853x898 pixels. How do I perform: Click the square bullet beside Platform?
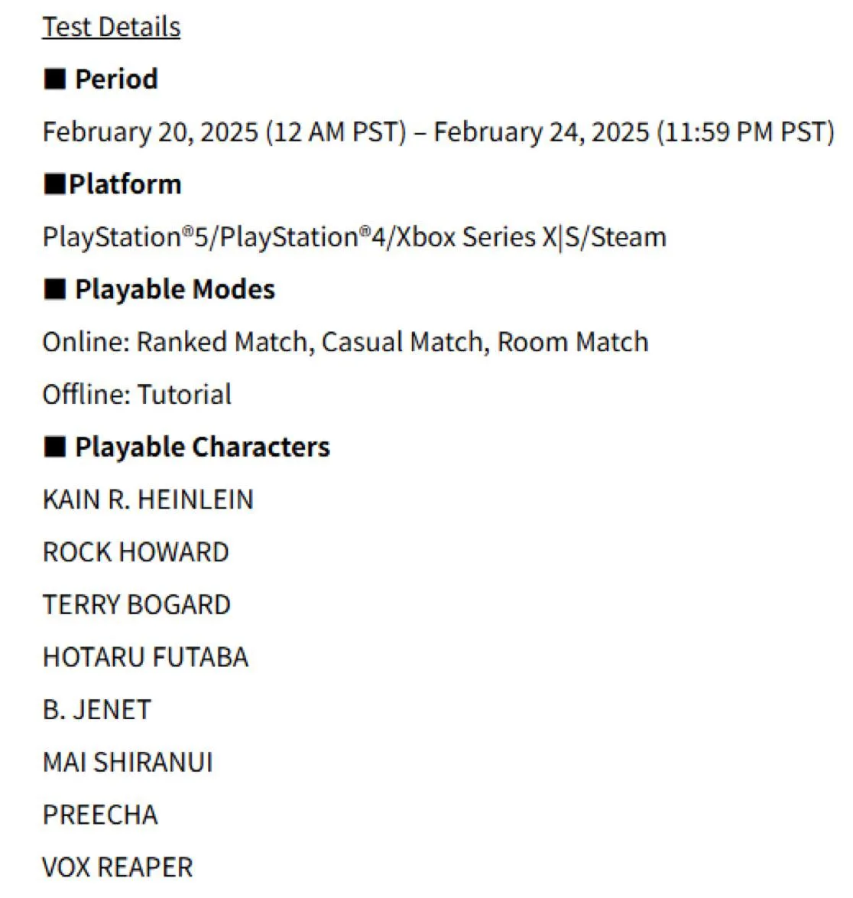tap(54, 184)
